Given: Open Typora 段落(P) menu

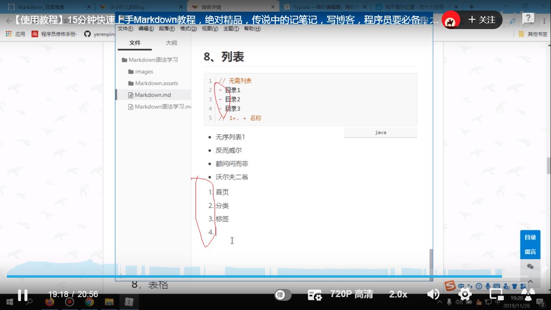Looking at the screenshot, I should click(167, 29).
